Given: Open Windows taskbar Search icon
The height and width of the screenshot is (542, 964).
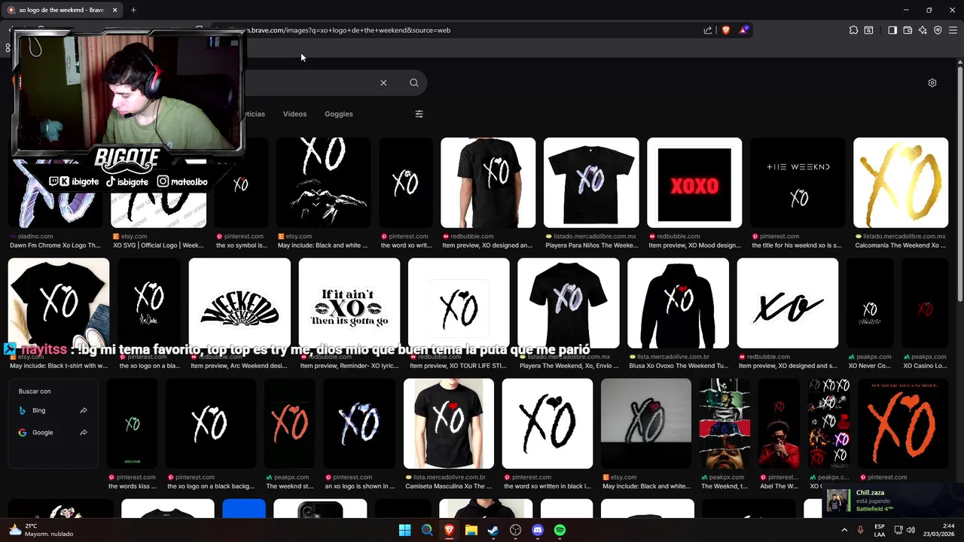Looking at the screenshot, I should click(x=427, y=530).
